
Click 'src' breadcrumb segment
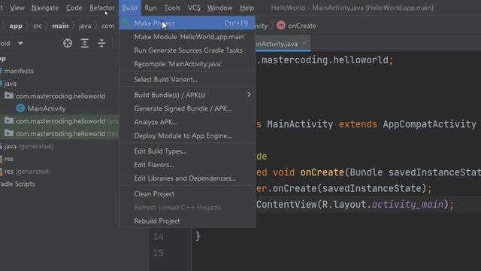(x=37, y=26)
